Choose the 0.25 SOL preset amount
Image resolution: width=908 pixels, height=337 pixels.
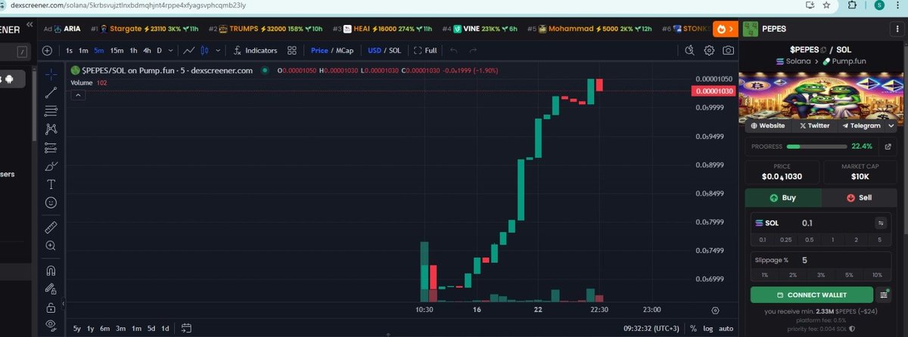pyautogui.click(x=786, y=240)
